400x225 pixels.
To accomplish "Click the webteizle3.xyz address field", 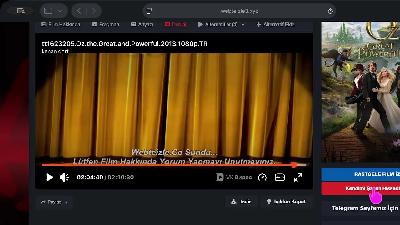I will [x=239, y=11].
